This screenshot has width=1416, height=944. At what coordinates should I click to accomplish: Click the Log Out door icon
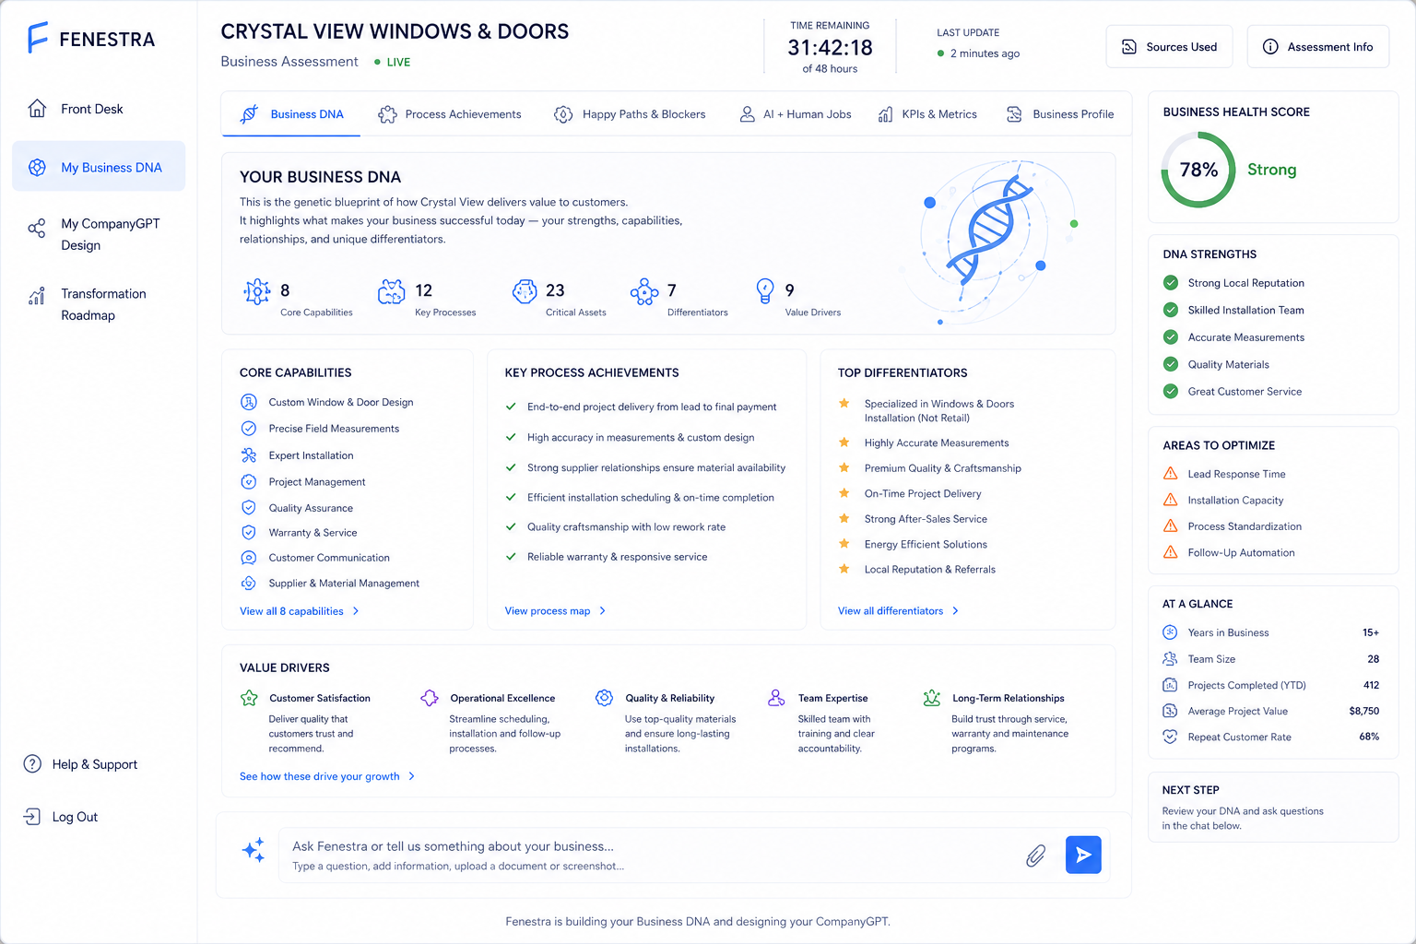pyautogui.click(x=32, y=817)
